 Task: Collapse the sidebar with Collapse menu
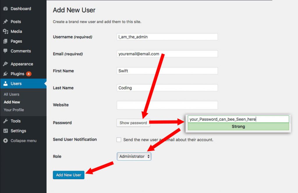20,141
